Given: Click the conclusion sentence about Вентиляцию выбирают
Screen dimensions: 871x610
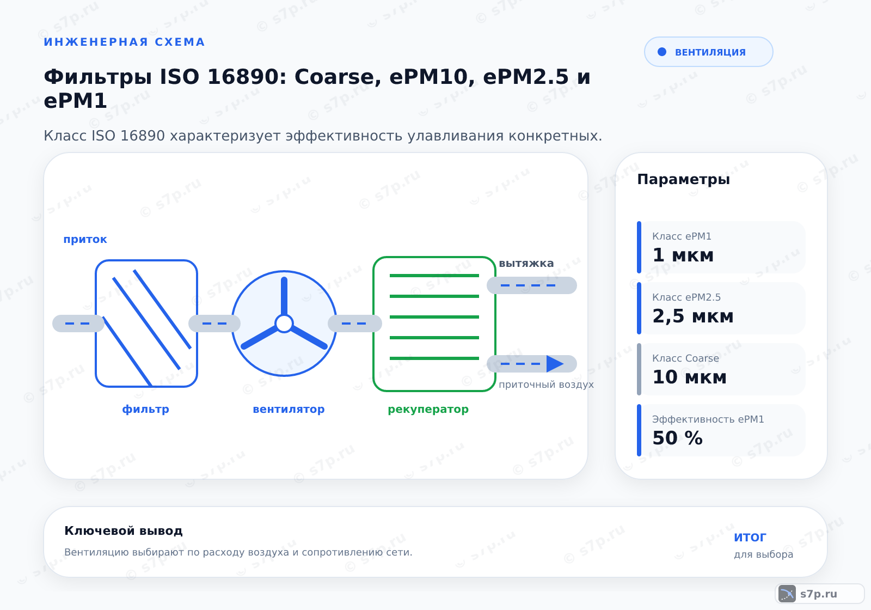Looking at the screenshot, I should pyautogui.click(x=238, y=552).
